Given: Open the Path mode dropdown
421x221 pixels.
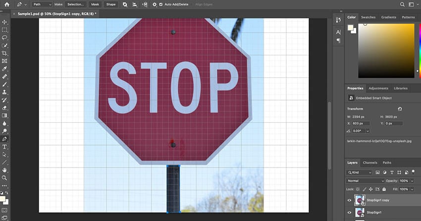Looking at the screenshot, I should pos(42,4).
